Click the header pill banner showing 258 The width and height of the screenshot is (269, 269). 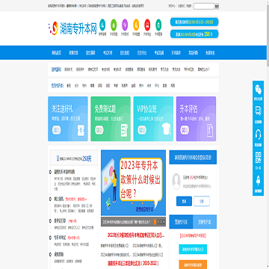[x=194, y=34]
